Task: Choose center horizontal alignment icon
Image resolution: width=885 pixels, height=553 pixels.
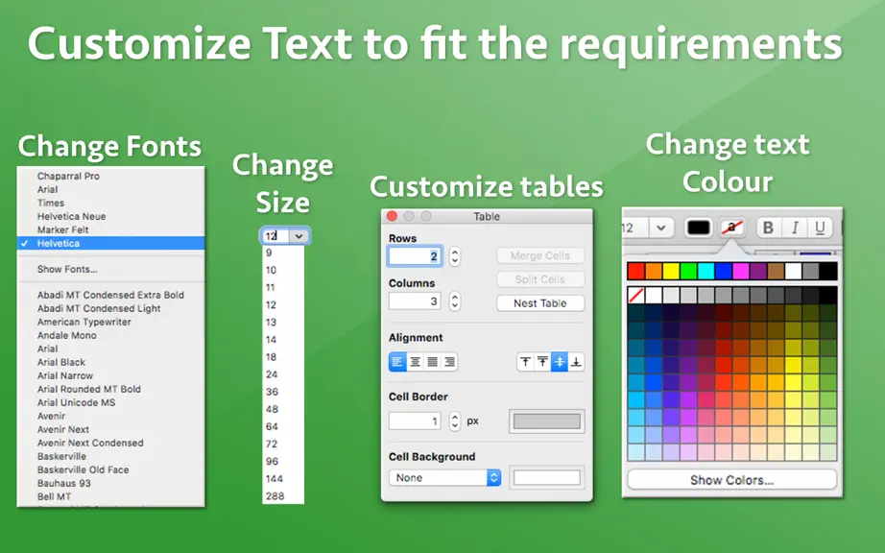Action: click(415, 362)
